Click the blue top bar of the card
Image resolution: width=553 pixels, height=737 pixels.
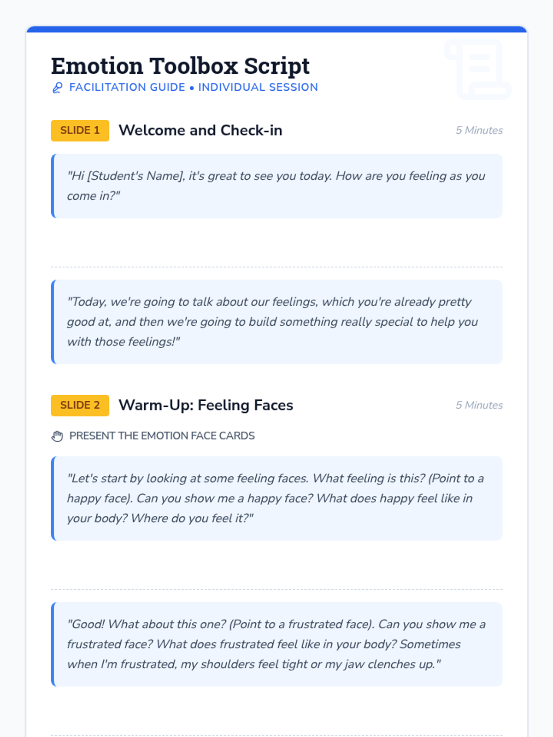(x=276, y=29)
